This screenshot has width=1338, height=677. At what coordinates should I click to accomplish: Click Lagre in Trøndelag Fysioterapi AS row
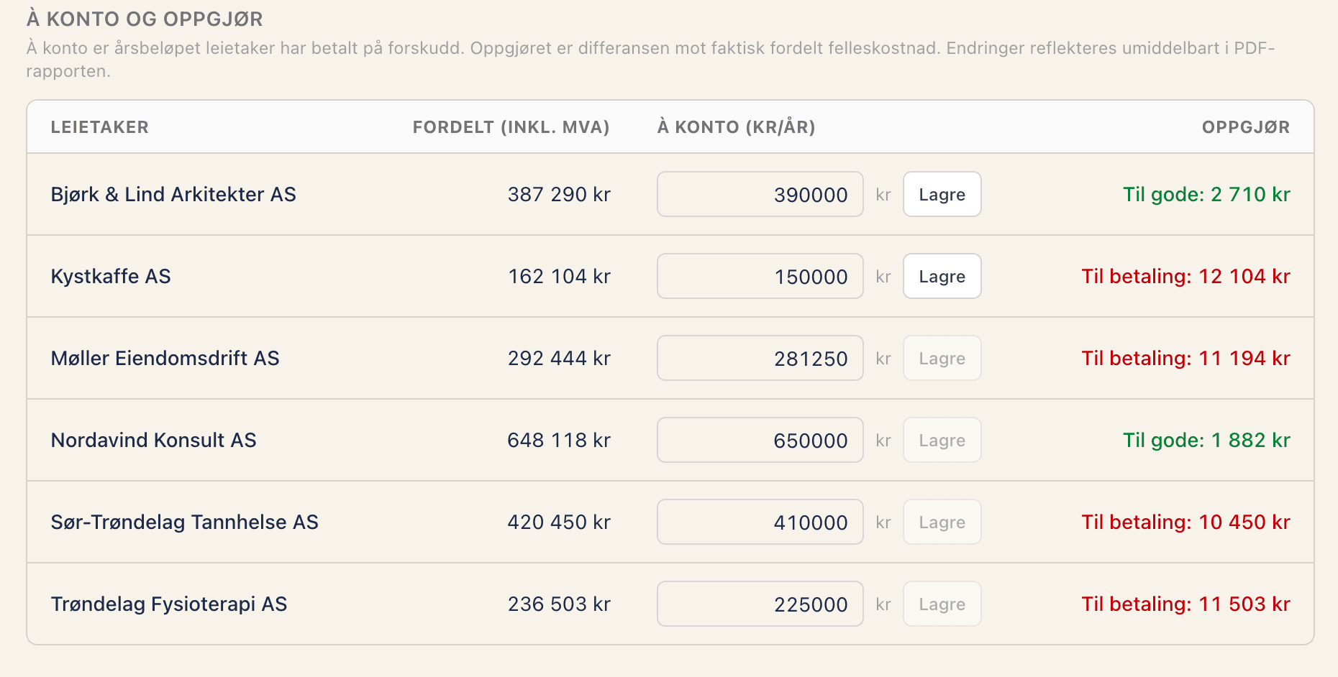click(942, 604)
